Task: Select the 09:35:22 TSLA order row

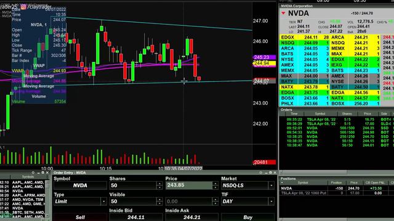Action: (x=337, y=120)
